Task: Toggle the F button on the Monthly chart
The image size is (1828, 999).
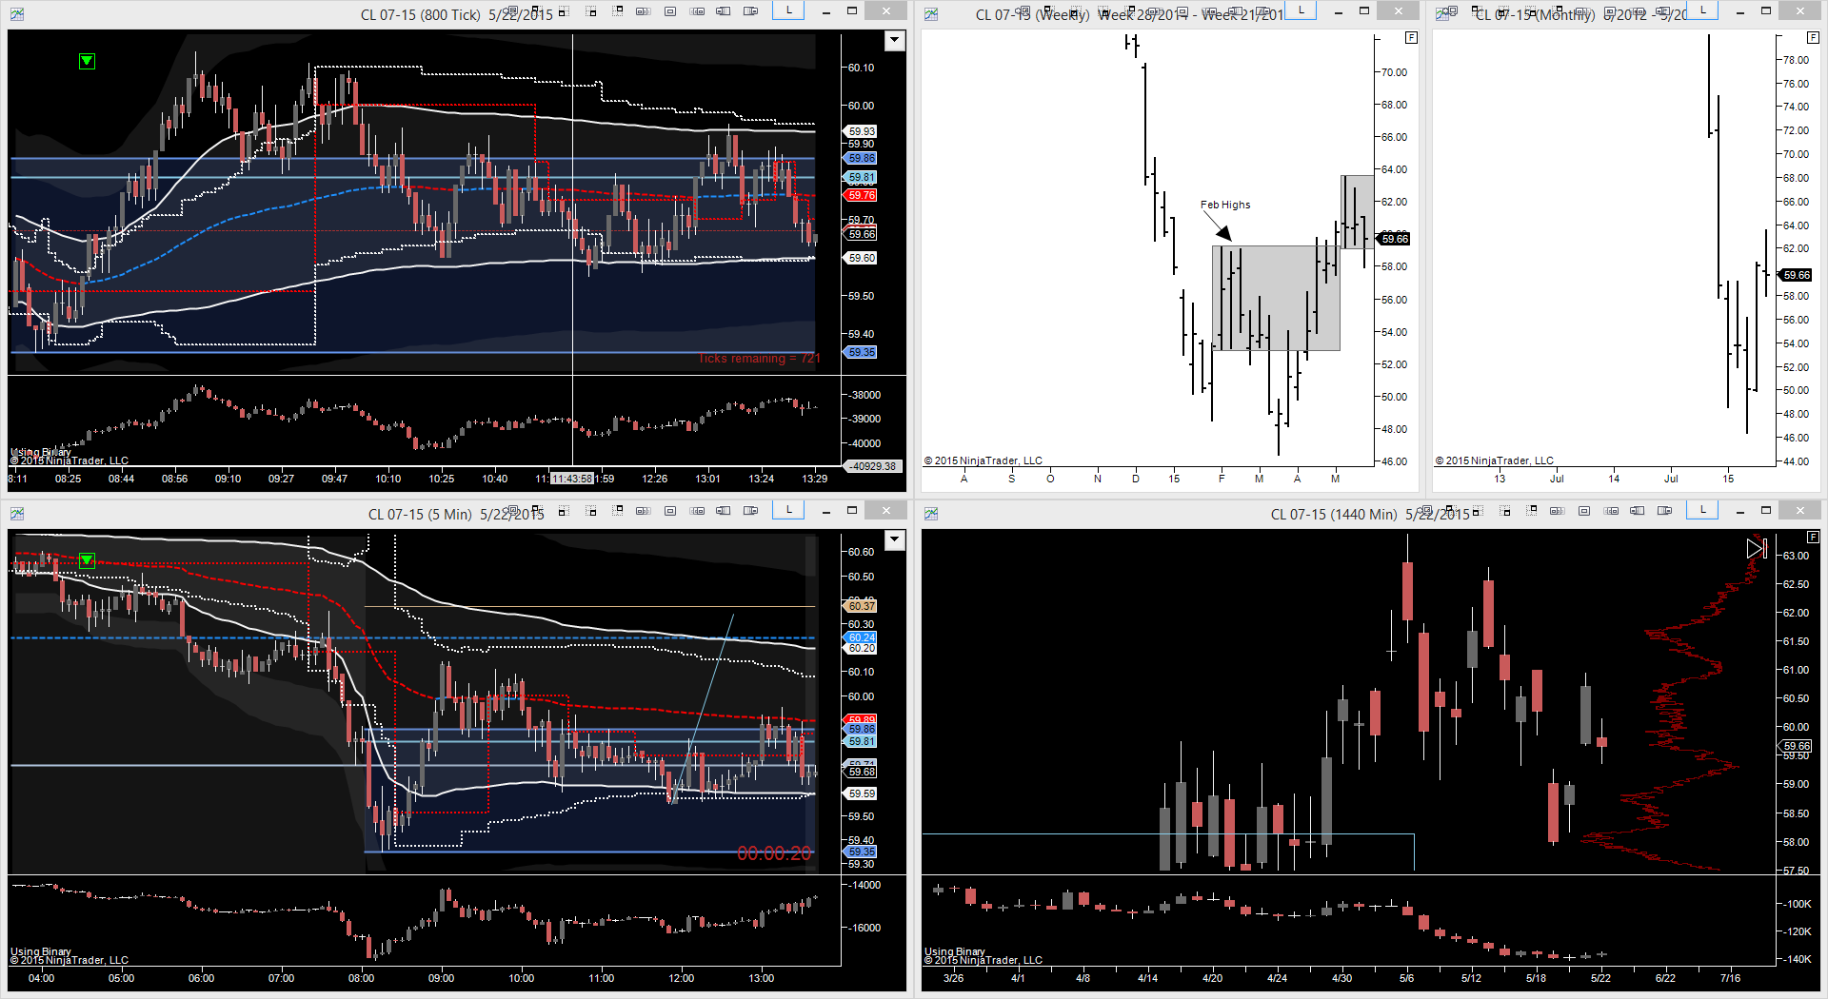Action: coord(1813,38)
